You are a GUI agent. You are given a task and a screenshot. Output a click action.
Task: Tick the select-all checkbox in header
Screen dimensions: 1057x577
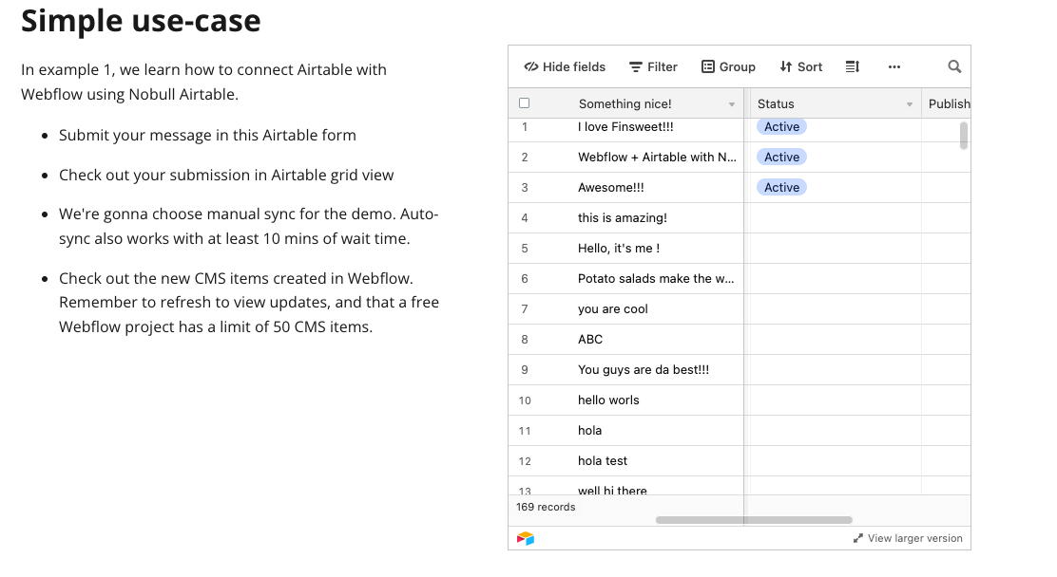525,103
